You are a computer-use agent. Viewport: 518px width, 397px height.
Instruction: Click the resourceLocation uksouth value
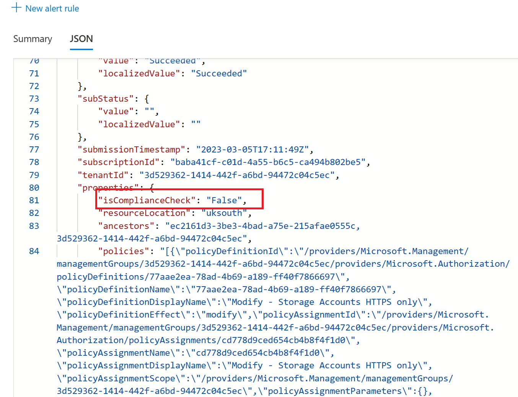coord(224,213)
